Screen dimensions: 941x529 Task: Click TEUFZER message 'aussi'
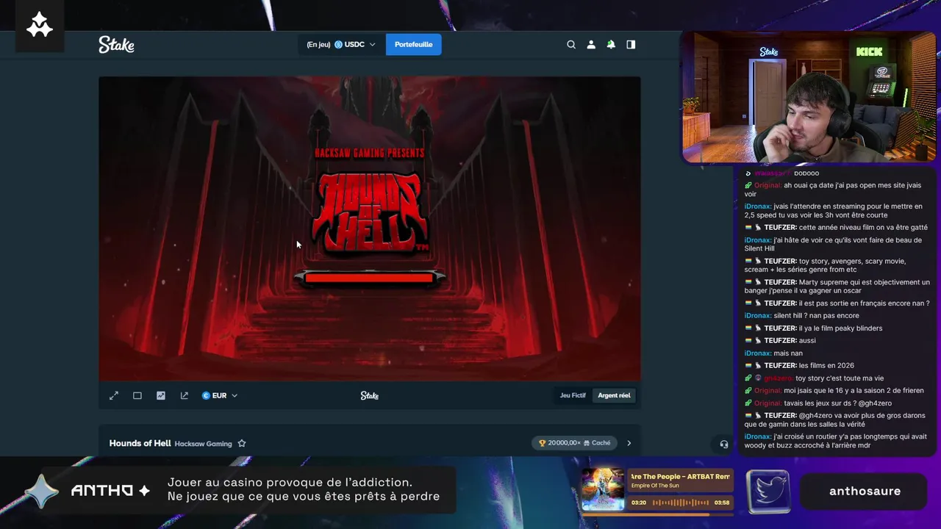pos(780,340)
